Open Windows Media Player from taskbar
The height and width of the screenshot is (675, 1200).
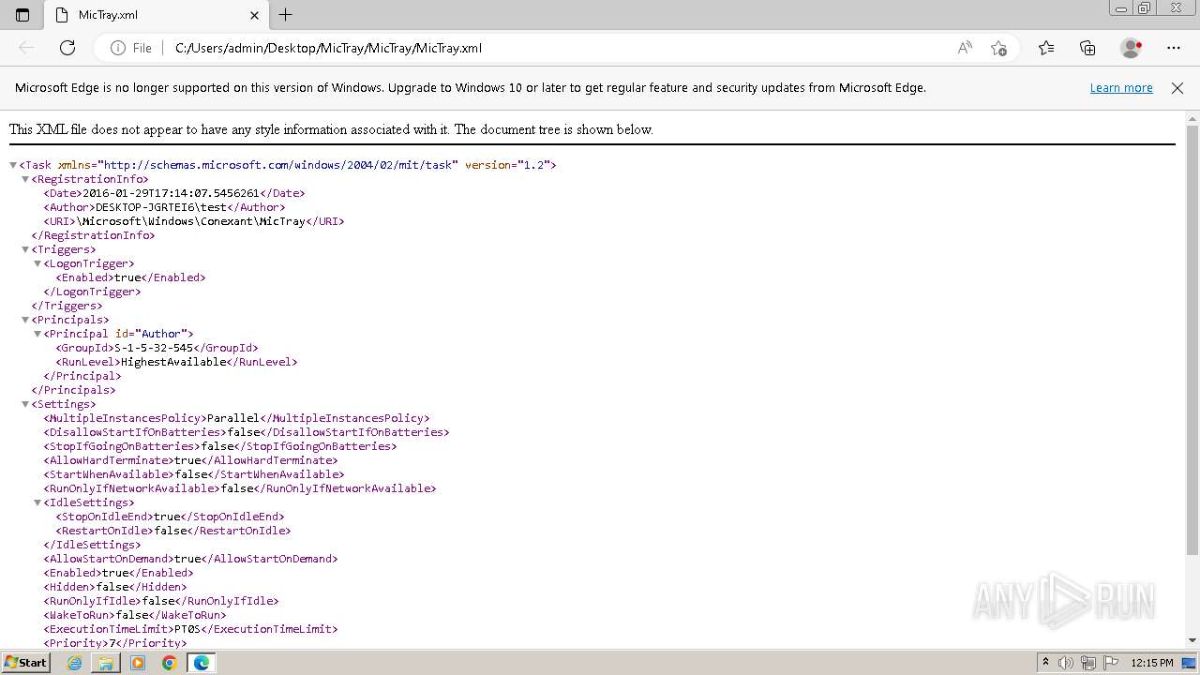pos(138,663)
